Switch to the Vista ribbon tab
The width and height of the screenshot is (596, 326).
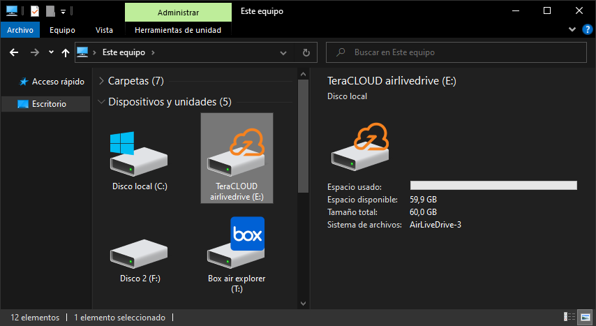[104, 30]
